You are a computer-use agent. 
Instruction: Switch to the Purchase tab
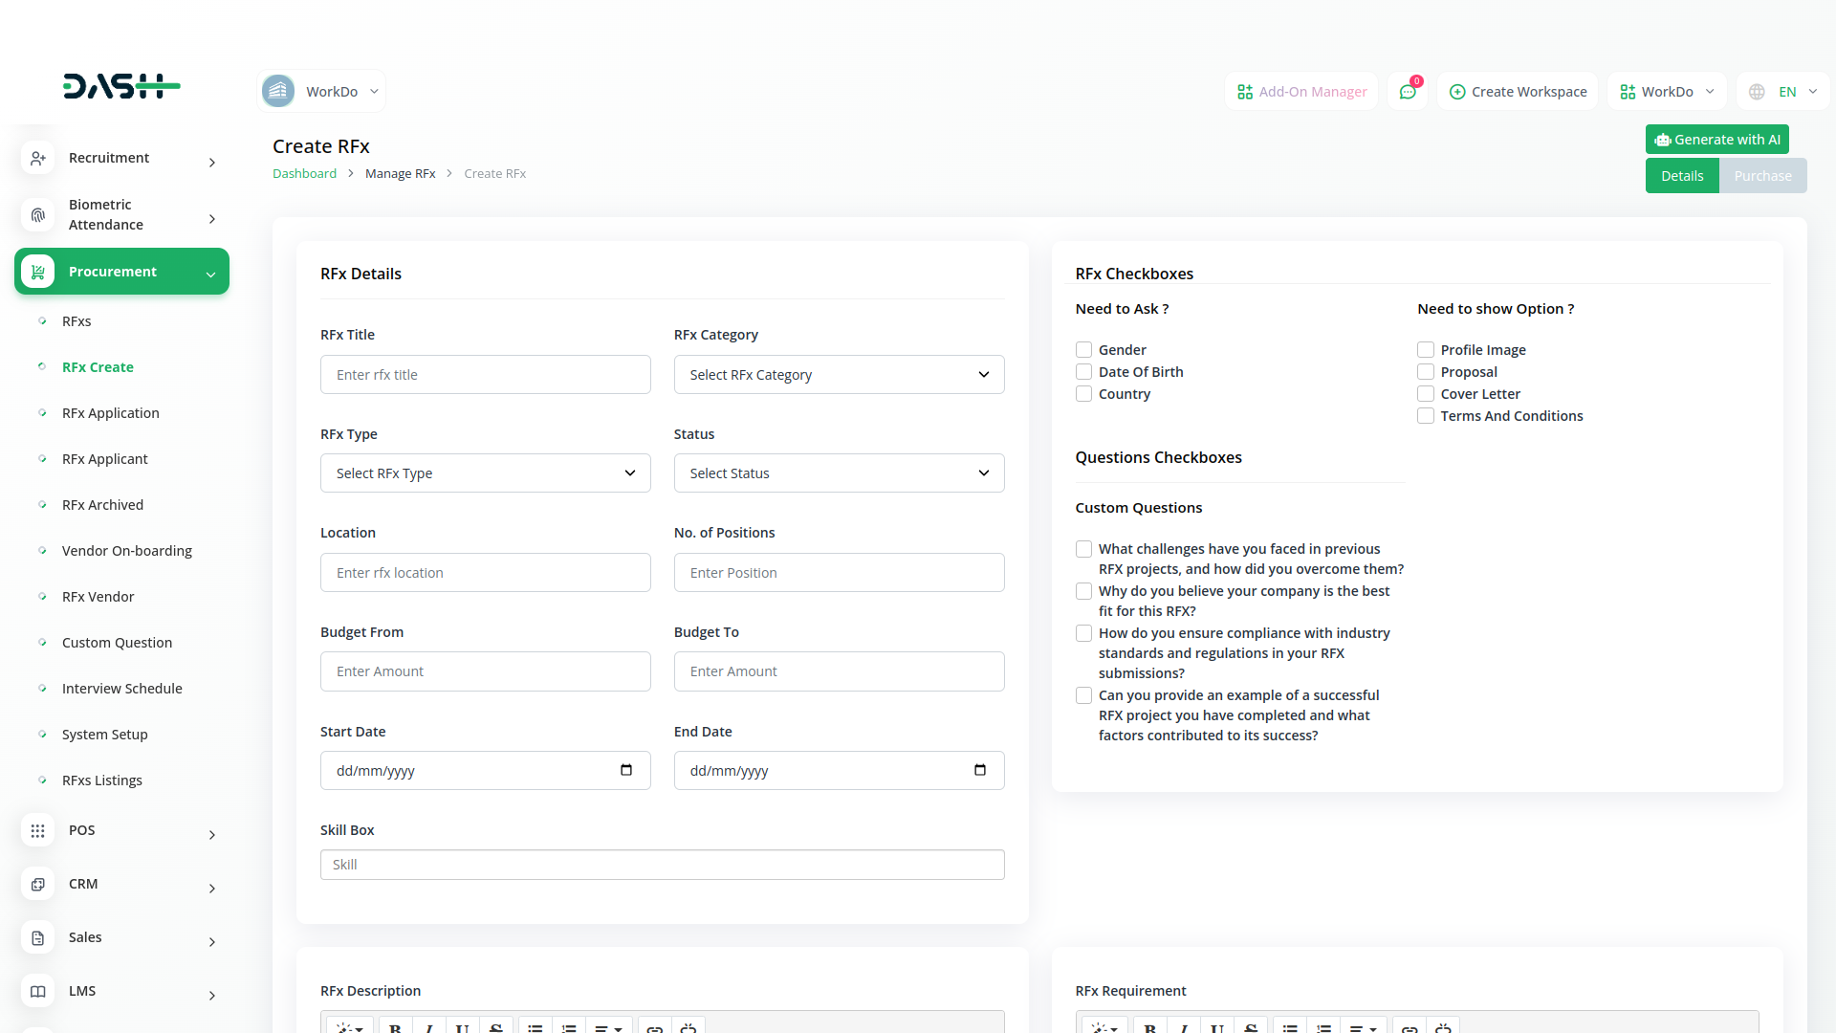1762,176
